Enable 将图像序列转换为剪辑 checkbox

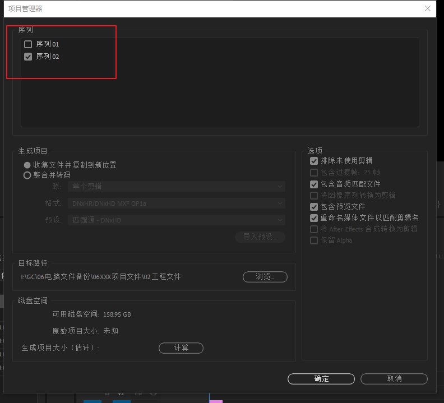(x=314, y=196)
